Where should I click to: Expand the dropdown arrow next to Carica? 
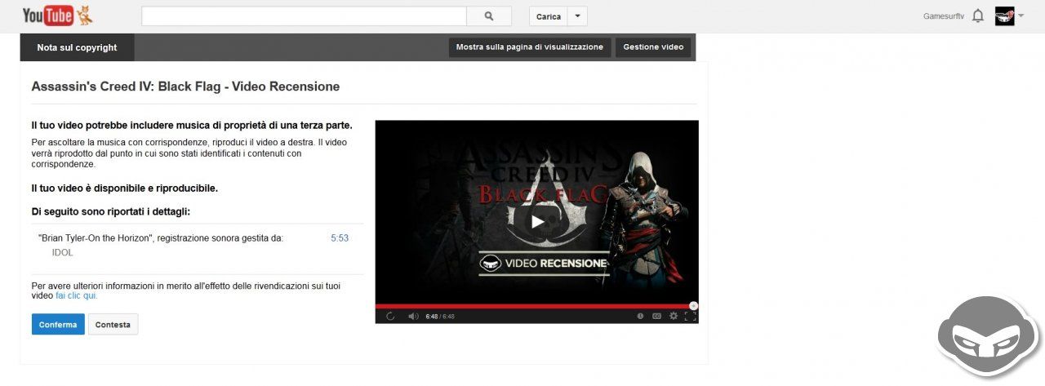pos(577,16)
